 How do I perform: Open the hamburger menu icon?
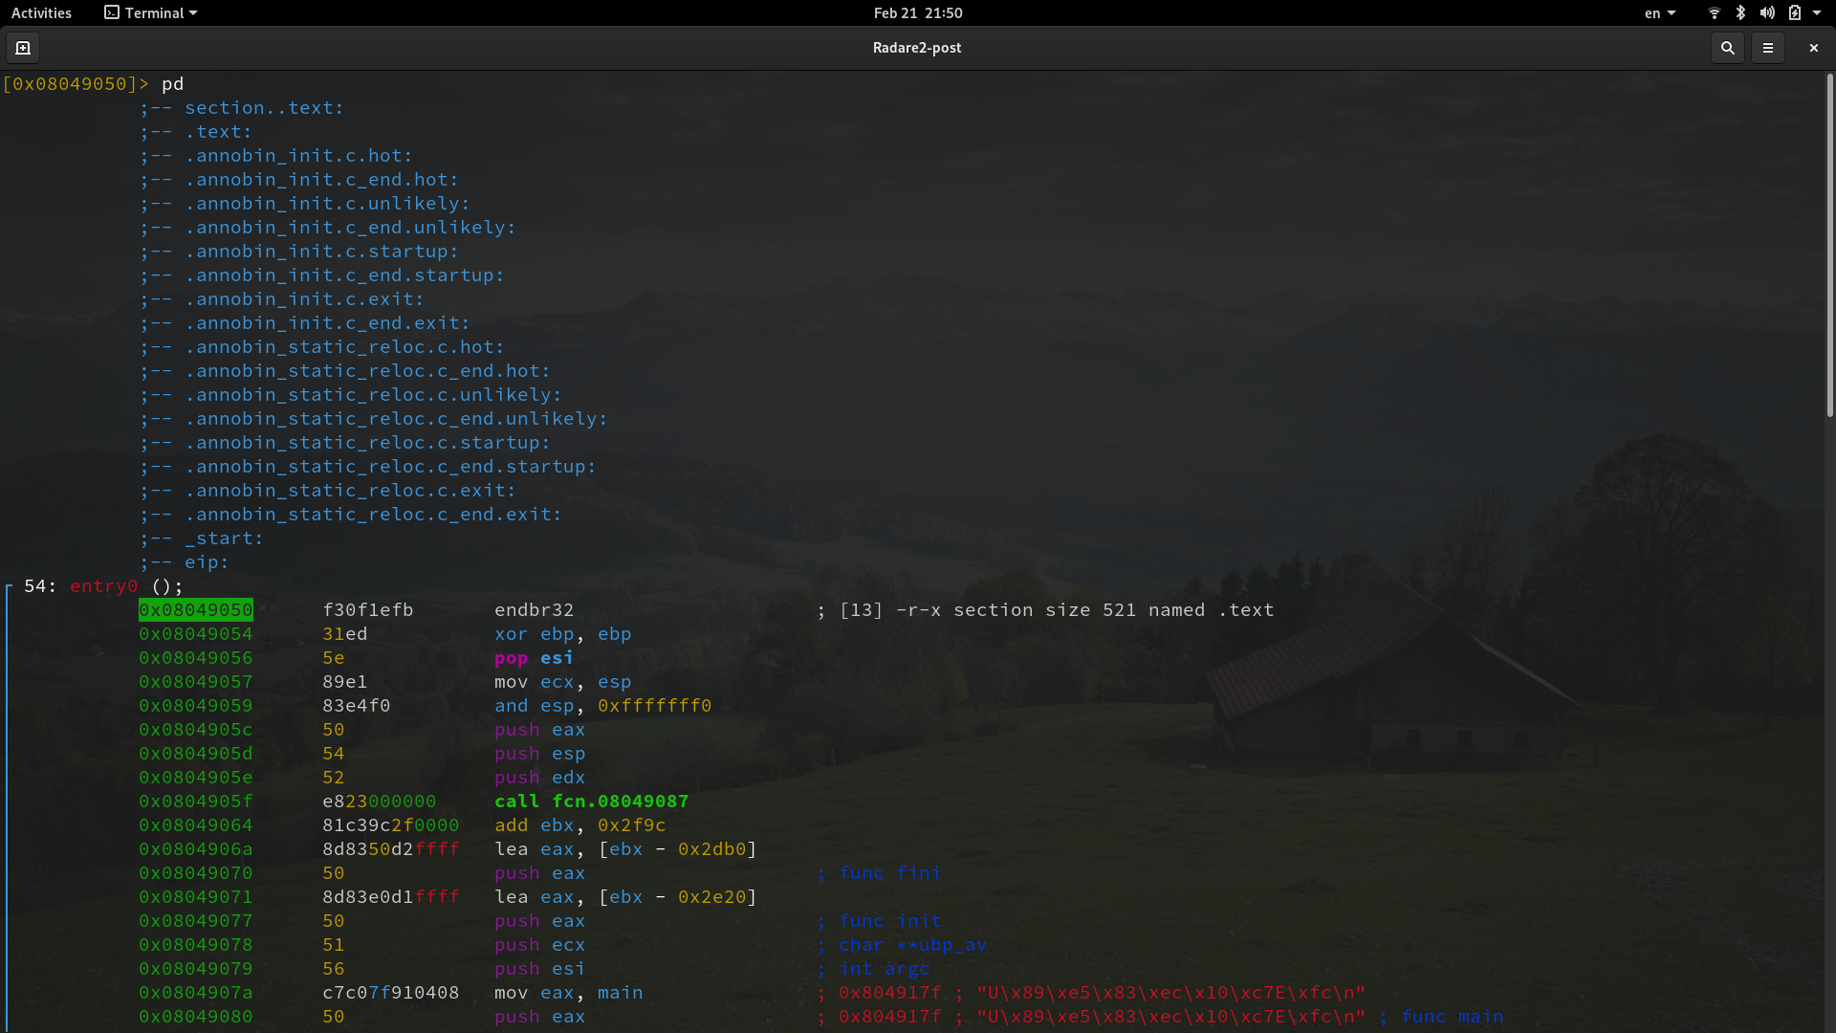pyautogui.click(x=1768, y=48)
